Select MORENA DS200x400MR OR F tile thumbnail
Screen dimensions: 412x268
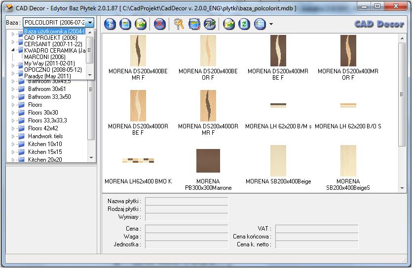click(348, 51)
